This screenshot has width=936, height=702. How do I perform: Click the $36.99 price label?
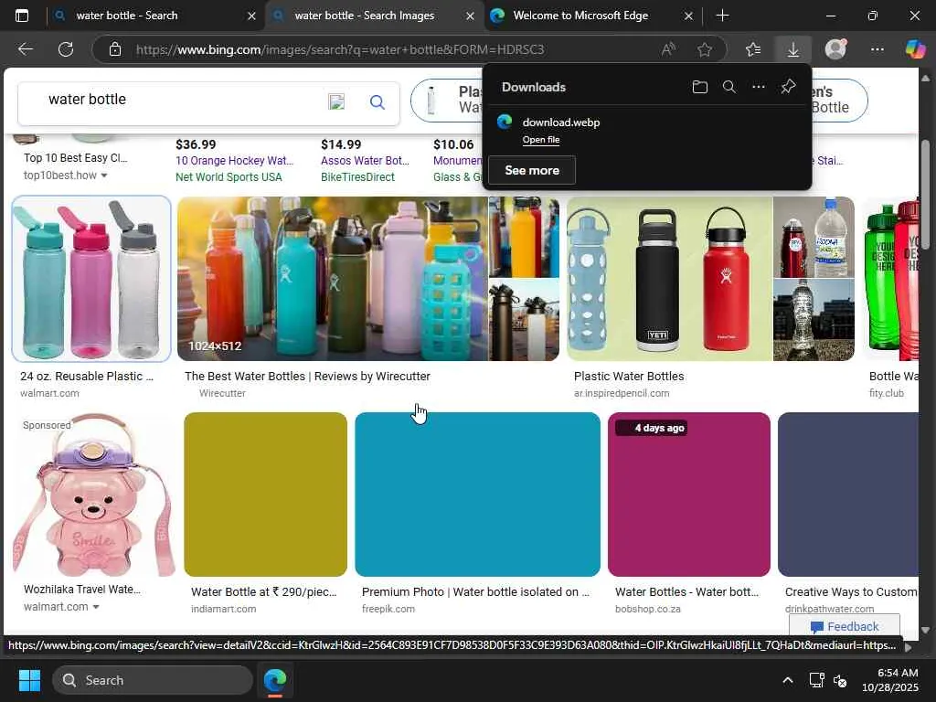click(196, 144)
